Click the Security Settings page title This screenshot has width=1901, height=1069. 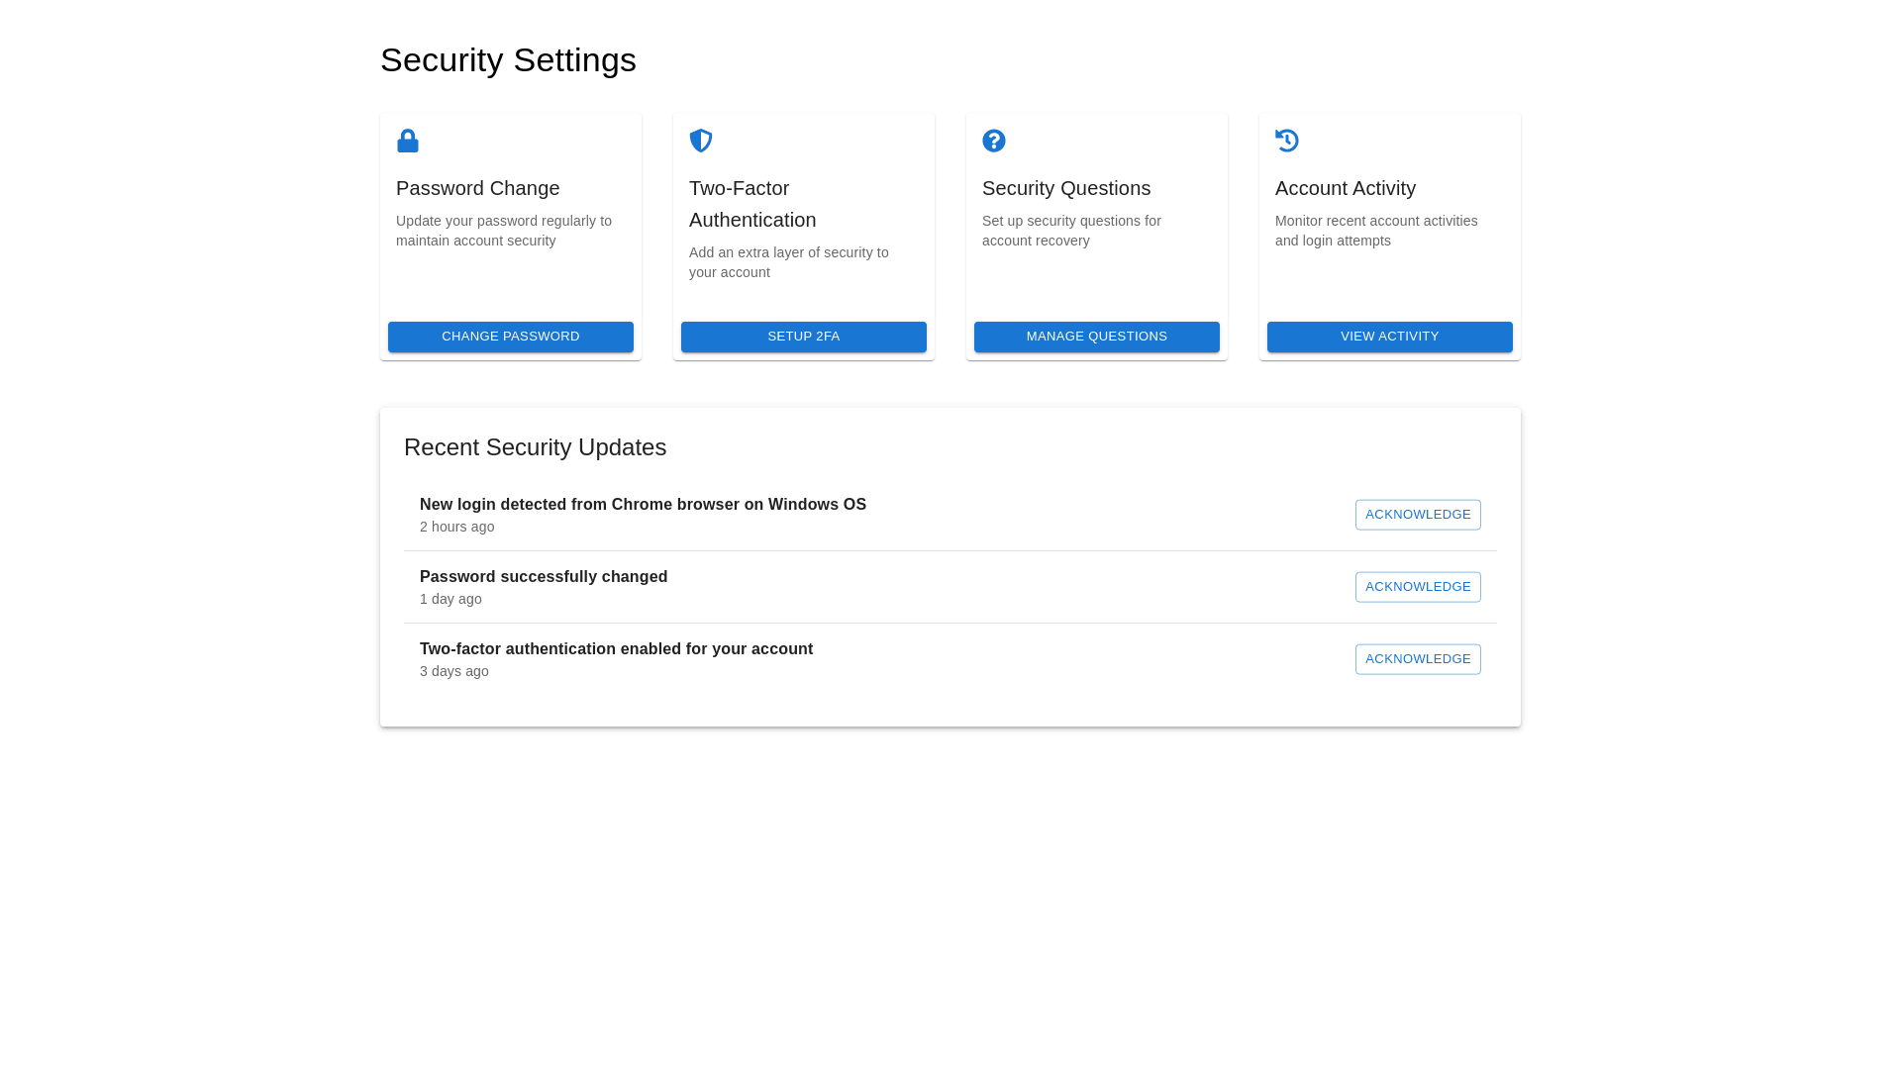coord(508,60)
